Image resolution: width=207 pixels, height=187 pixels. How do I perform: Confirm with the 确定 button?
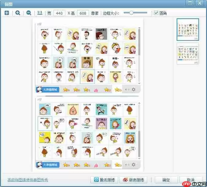pyautogui.click(x=166, y=180)
